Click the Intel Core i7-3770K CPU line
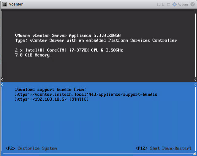 (x=69, y=50)
